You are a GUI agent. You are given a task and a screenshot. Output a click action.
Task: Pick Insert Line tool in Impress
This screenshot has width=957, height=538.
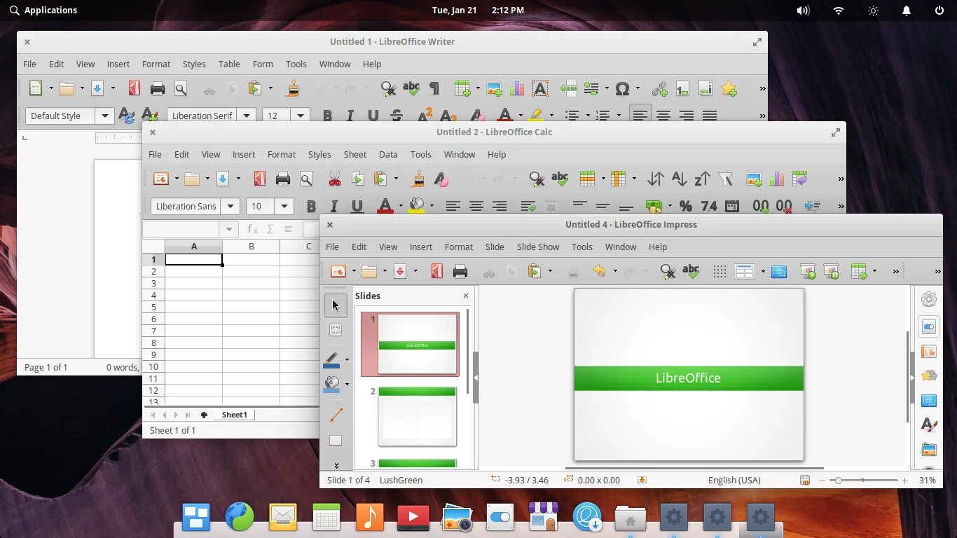[336, 415]
